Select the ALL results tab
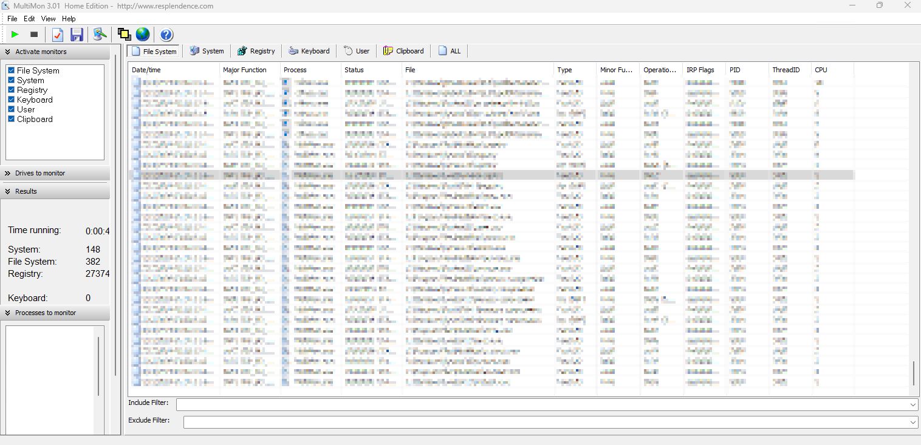 coord(449,51)
